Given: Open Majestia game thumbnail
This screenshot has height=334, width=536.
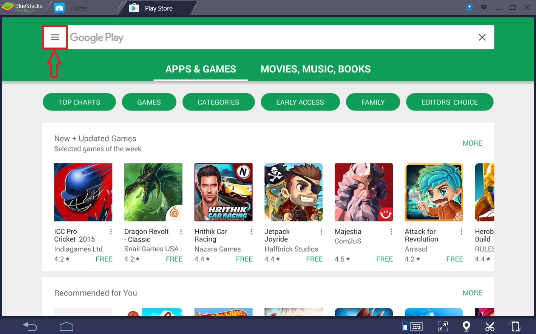Looking at the screenshot, I should pos(364,192).
